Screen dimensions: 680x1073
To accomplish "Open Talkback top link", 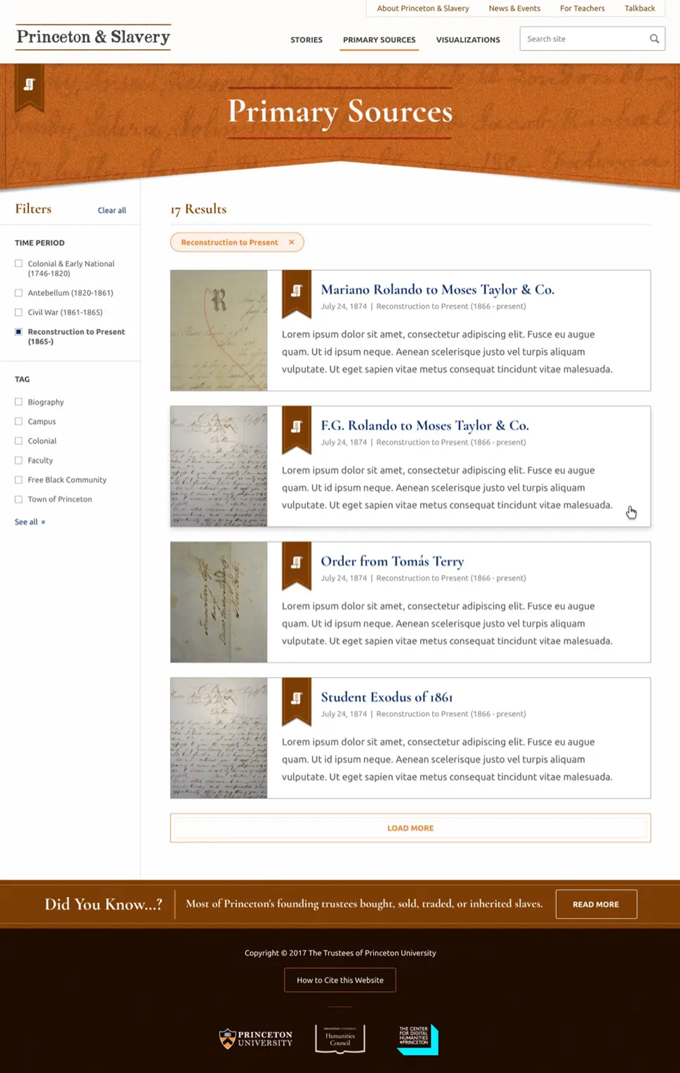I will click(x=640, y=8).
